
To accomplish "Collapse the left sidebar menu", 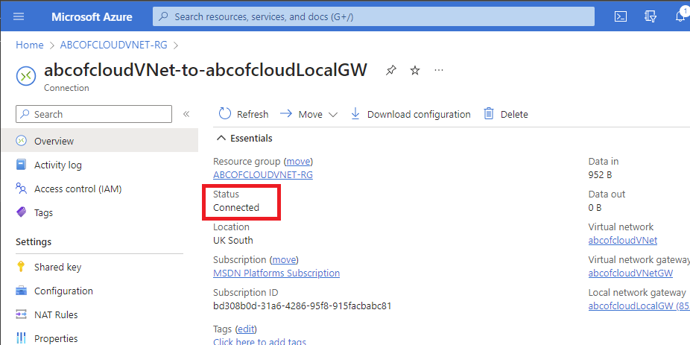I will click(186, 114).
